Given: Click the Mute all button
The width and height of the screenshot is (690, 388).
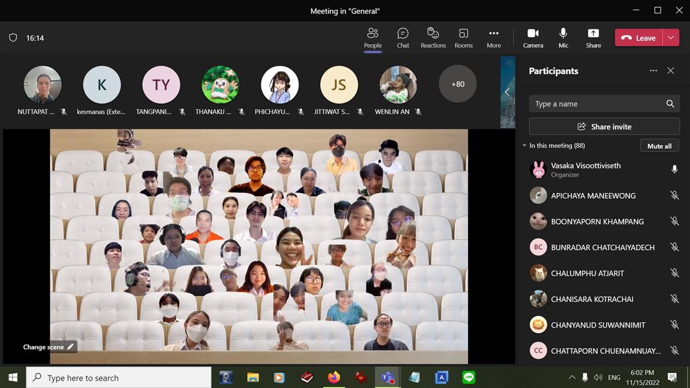Looking at the screenshot, I should tap(659, 146).
